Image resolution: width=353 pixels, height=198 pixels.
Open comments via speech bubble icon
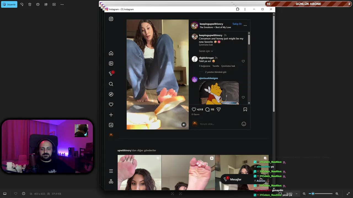pyautogui.click(x=207, y=109)
